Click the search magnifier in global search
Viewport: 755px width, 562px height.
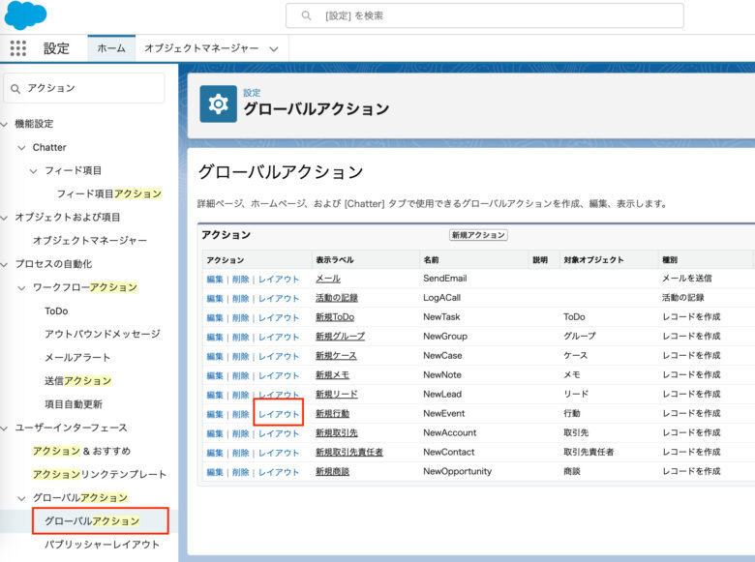click(306, 15)
